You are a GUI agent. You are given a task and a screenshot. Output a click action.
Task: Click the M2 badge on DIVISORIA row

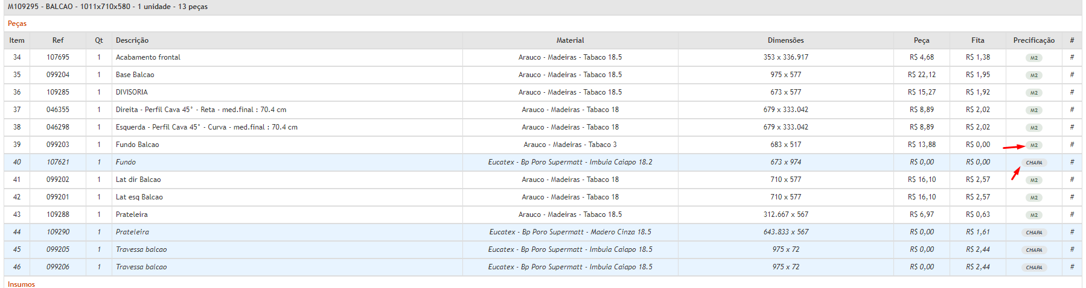tap(1033, 93)
